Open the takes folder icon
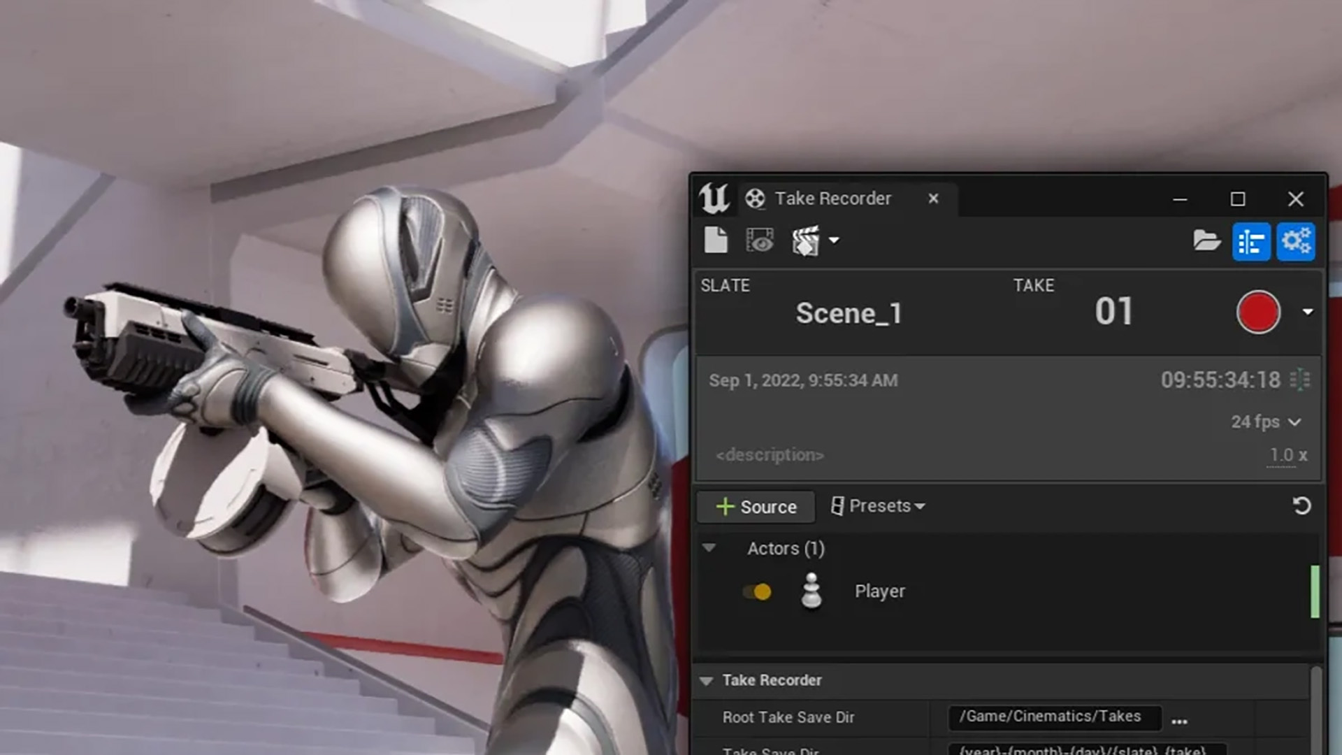This screenshot has height=755, width=1342. point(1206,242)
